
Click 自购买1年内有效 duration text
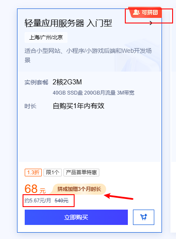[78, 106]
